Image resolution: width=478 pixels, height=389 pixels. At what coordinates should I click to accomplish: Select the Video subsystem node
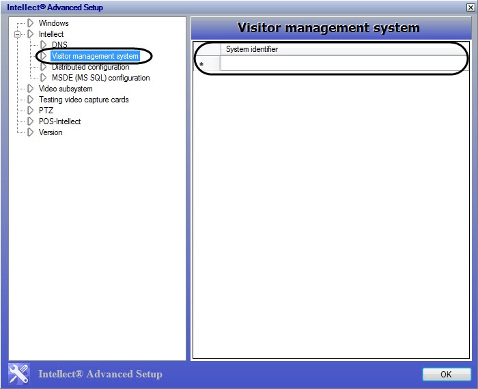point(66,89)
